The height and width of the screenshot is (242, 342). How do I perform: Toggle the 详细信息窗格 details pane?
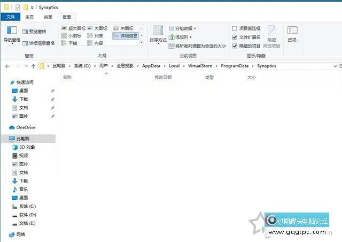38,43
